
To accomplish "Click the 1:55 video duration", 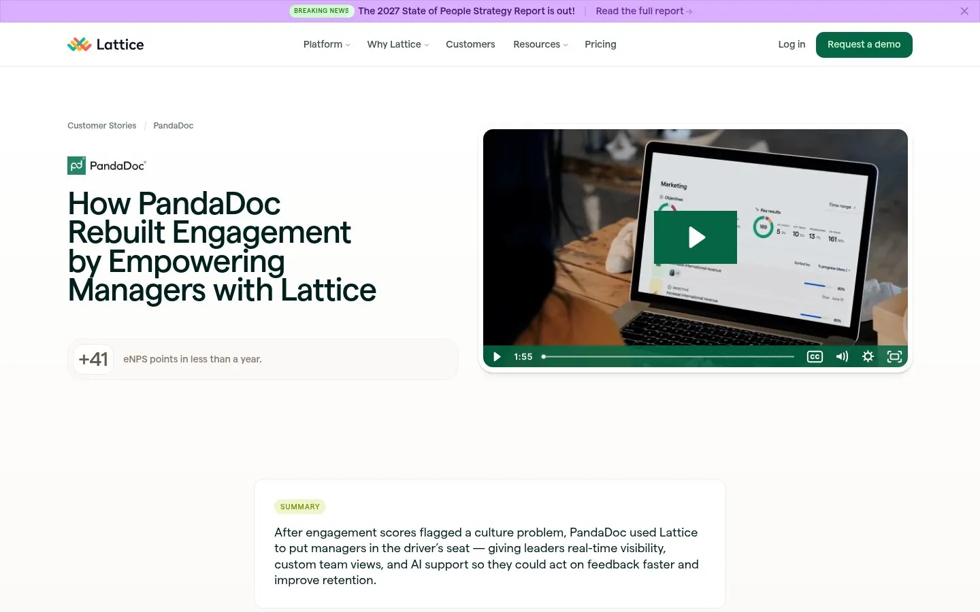I will pos(523,356).
